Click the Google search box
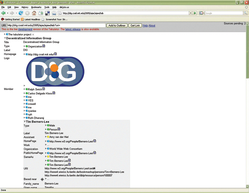Screen dimensions: 249x193 click(x=224, y=13)
